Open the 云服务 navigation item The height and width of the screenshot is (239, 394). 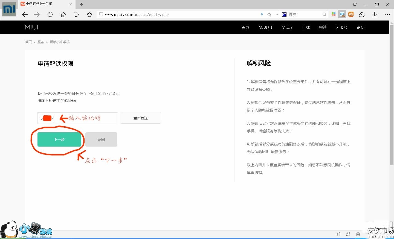[x=341, y=27]
